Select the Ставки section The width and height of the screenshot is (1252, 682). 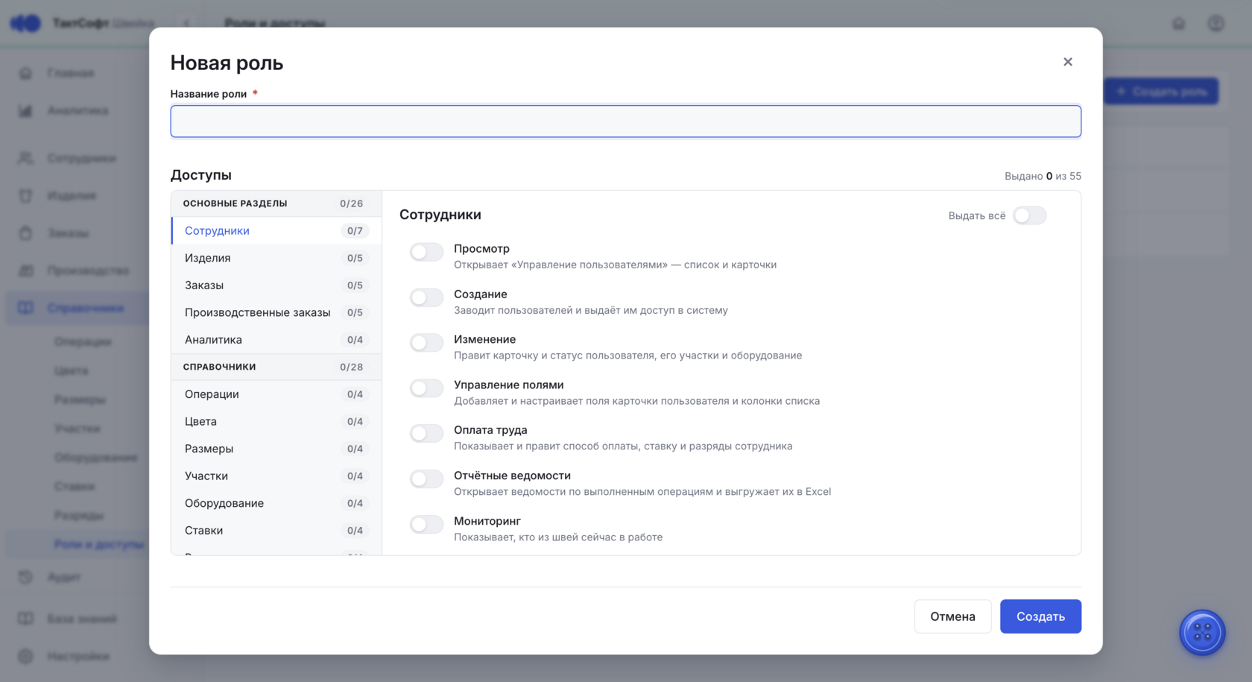click(276, 531)
